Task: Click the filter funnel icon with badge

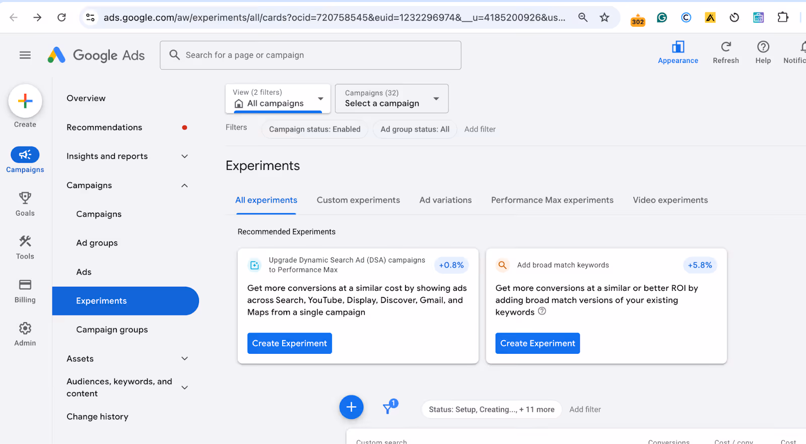Action: [x=389, y=407]
